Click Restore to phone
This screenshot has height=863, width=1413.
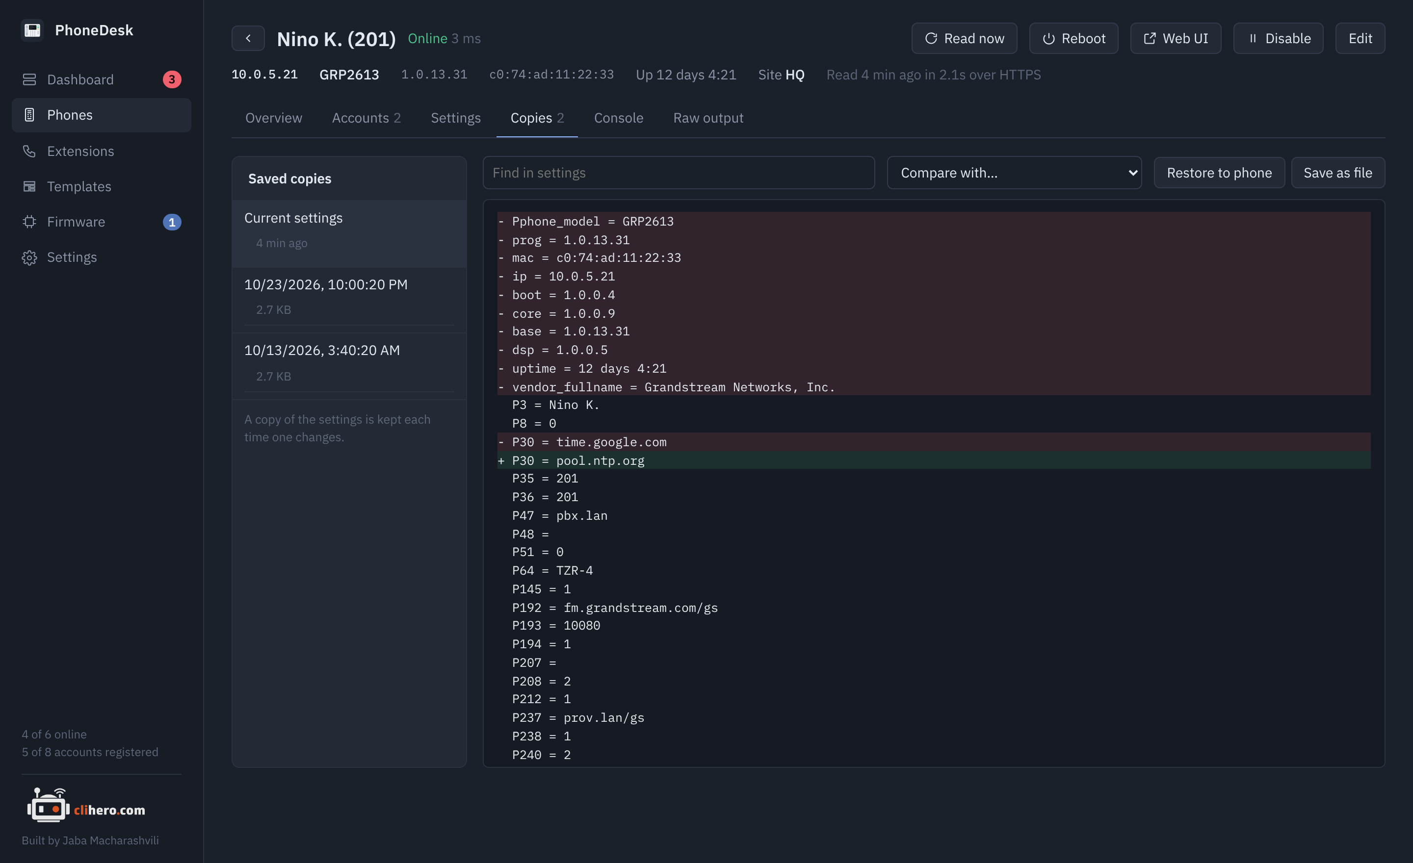click(1219, 173)
